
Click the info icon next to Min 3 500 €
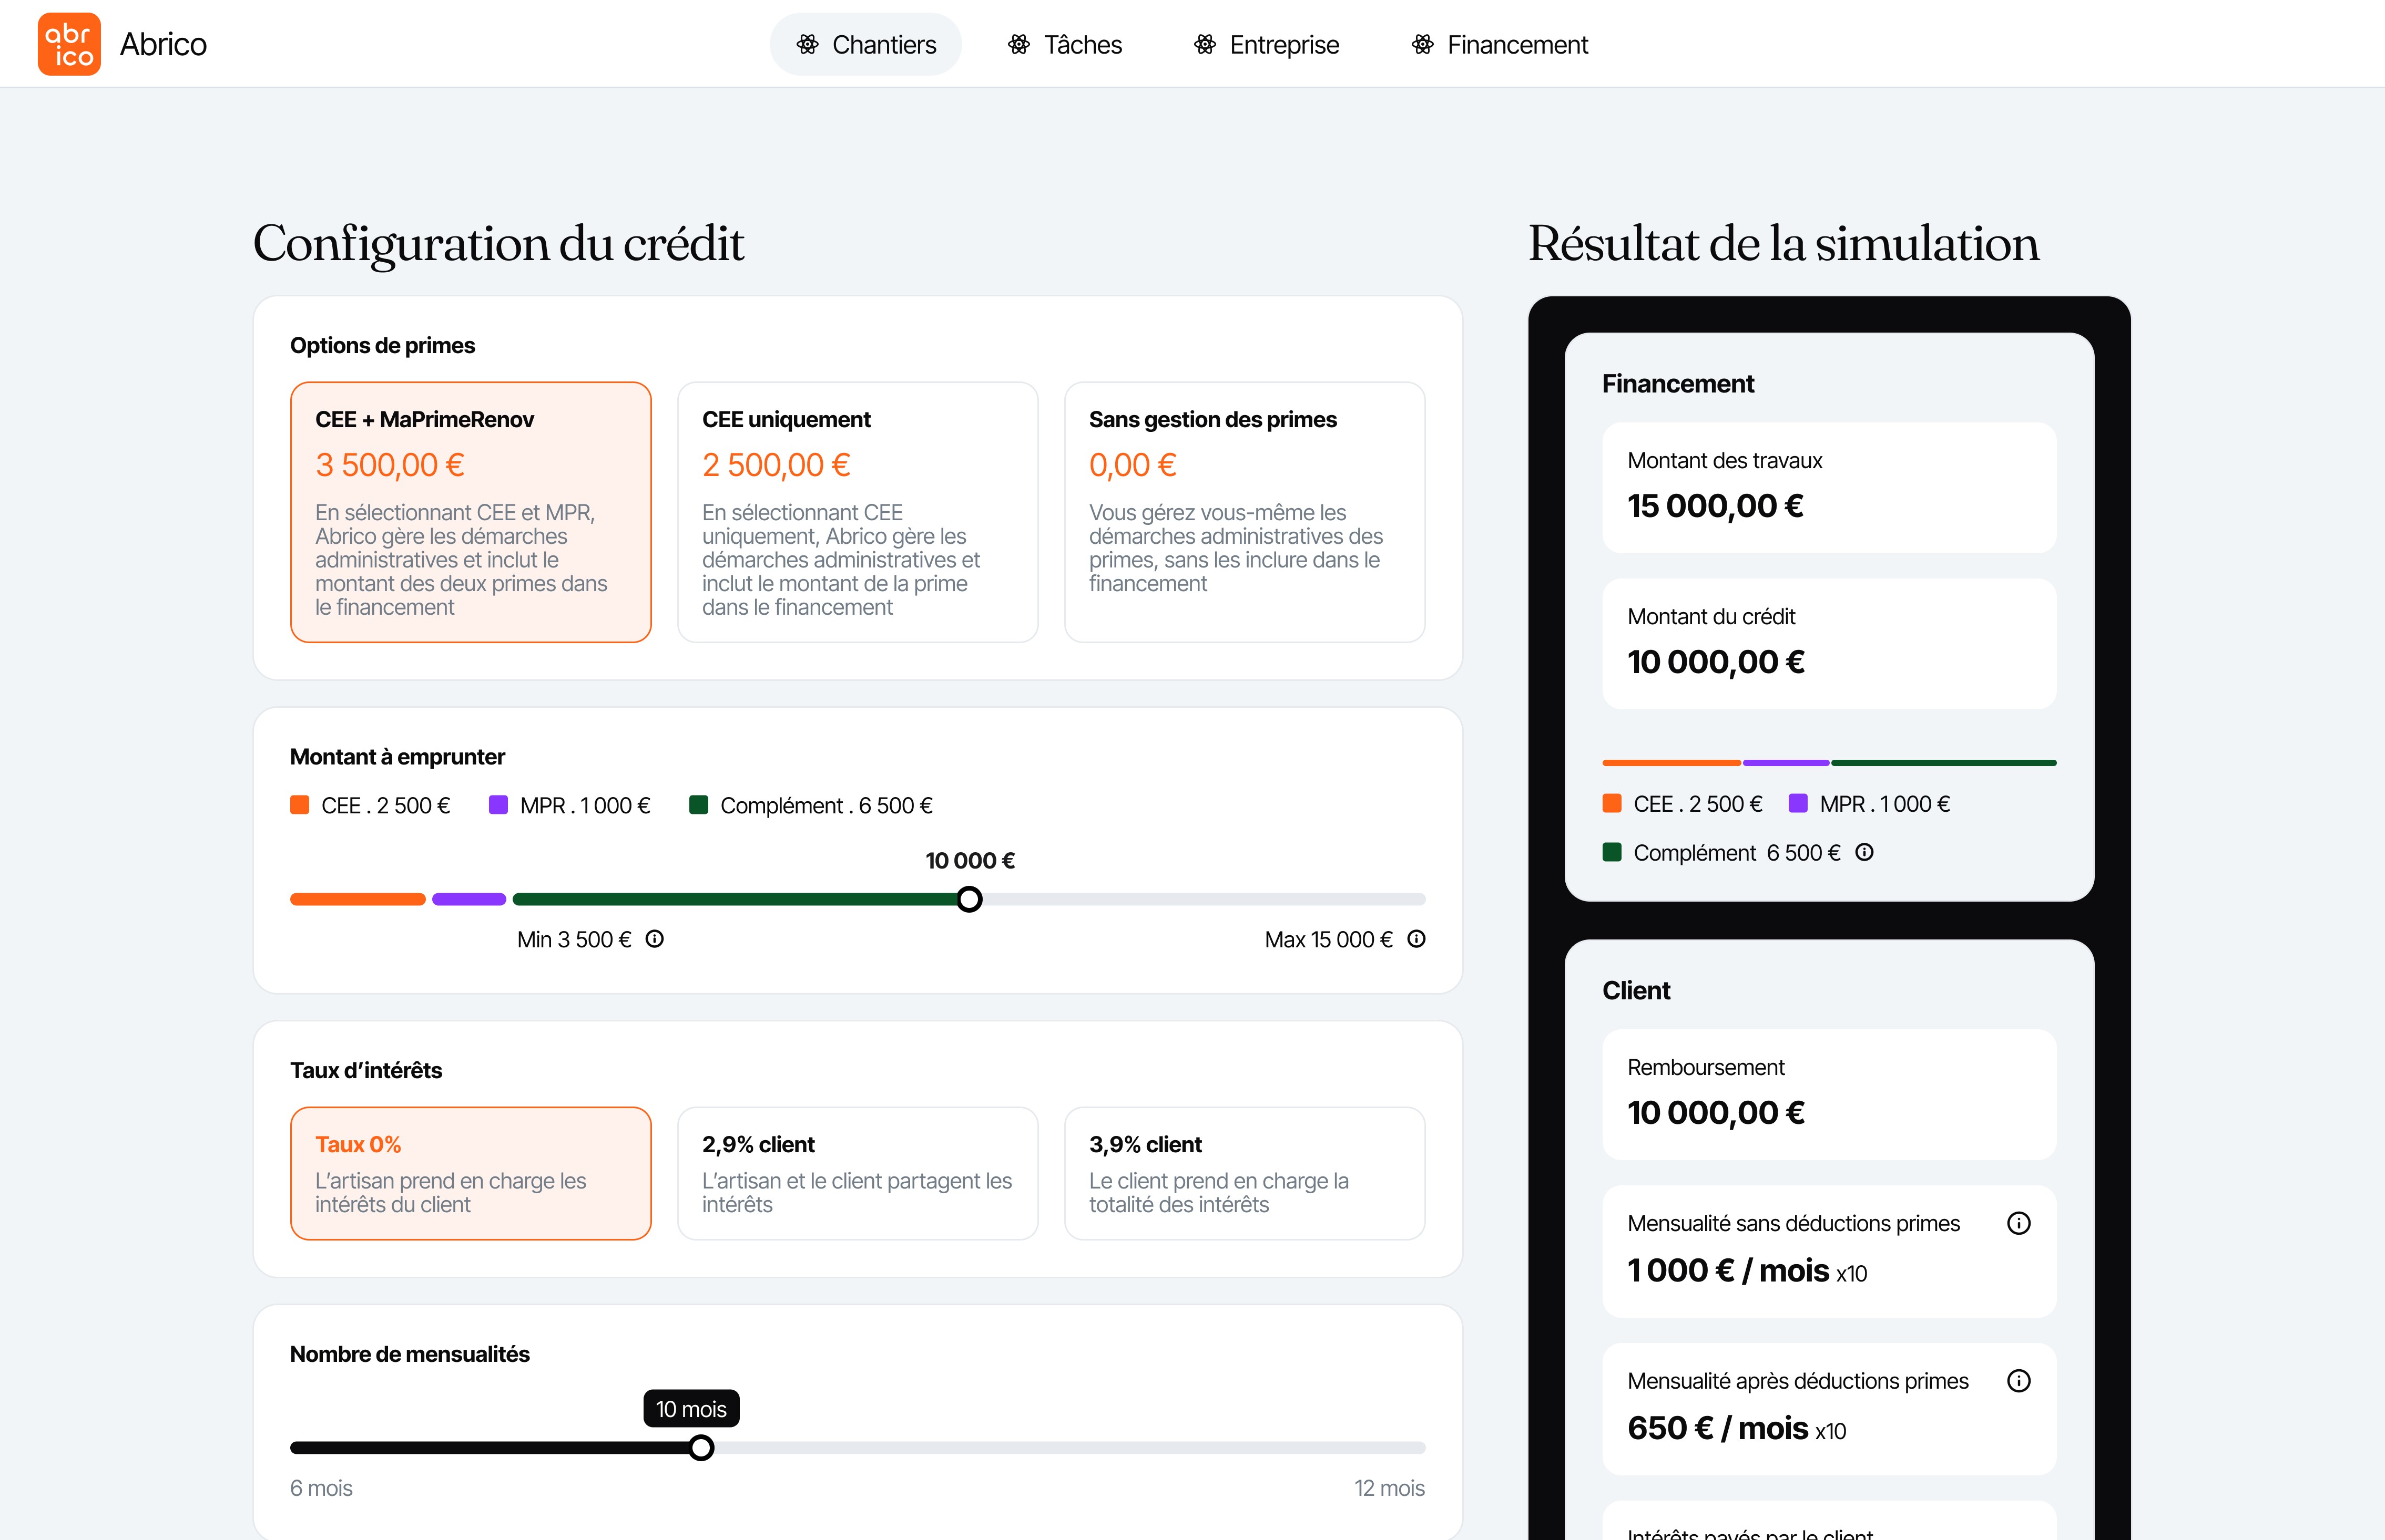tap(654, 939)
